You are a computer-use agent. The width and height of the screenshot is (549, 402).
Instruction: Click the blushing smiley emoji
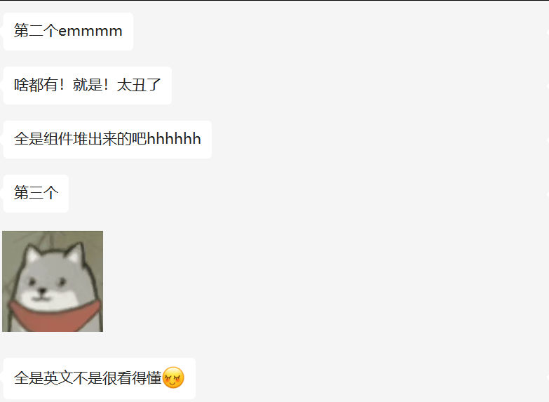click(x=173, y=378)
